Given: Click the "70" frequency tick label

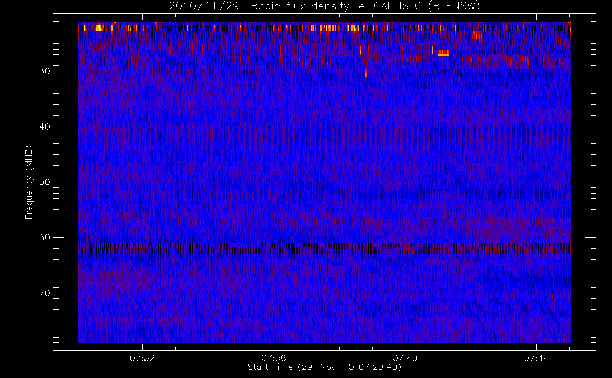Looking at the screenshot, I should (45, 293).
